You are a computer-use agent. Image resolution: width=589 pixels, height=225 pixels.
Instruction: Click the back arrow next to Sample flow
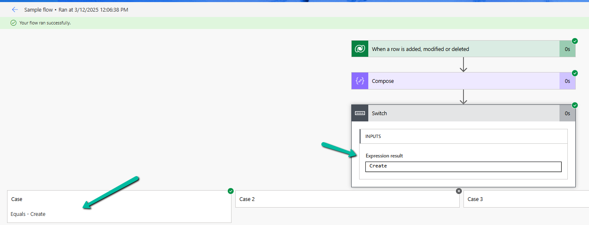point(15,10)
